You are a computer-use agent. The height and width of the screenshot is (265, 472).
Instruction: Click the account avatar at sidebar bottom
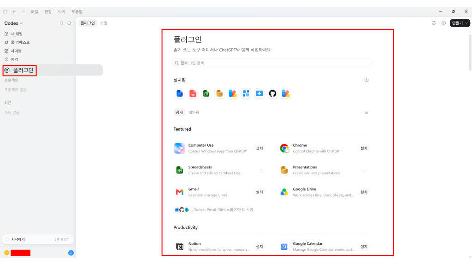(6, 253)
